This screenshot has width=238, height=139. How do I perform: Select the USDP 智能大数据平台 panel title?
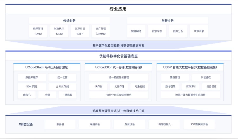point(190,67)
